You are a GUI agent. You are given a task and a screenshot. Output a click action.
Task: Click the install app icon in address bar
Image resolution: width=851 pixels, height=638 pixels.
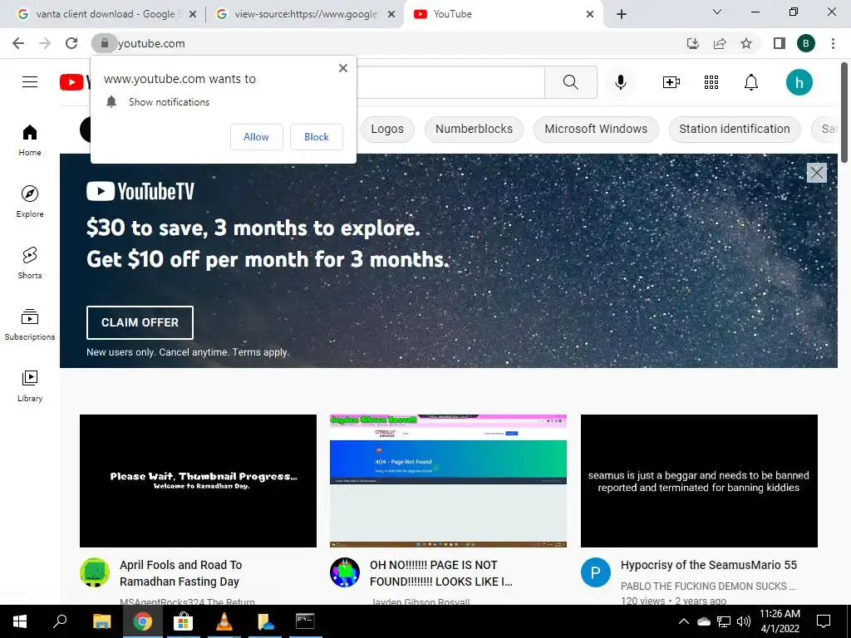[x=692, y=43]
